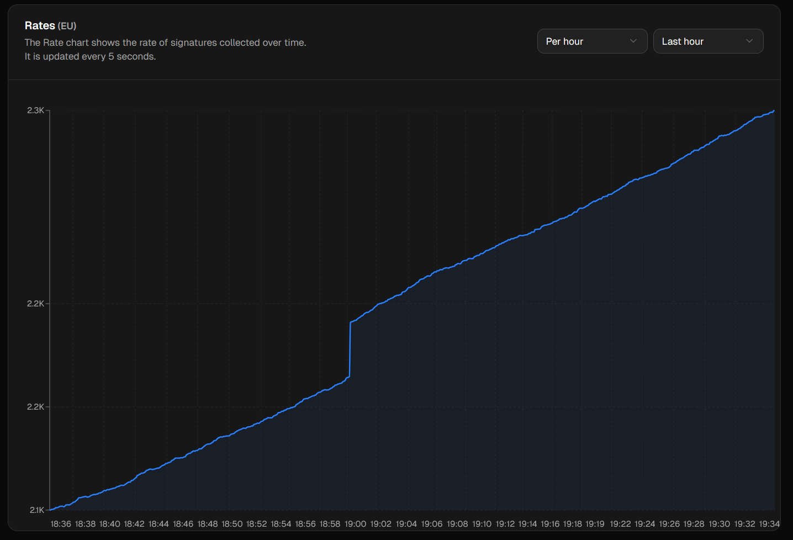Click the 19:18 x-axis time label

pyautogui.click(x=573, y=523)
